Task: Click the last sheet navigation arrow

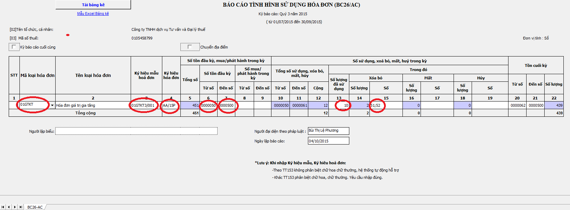Action: tap(21, 207)
